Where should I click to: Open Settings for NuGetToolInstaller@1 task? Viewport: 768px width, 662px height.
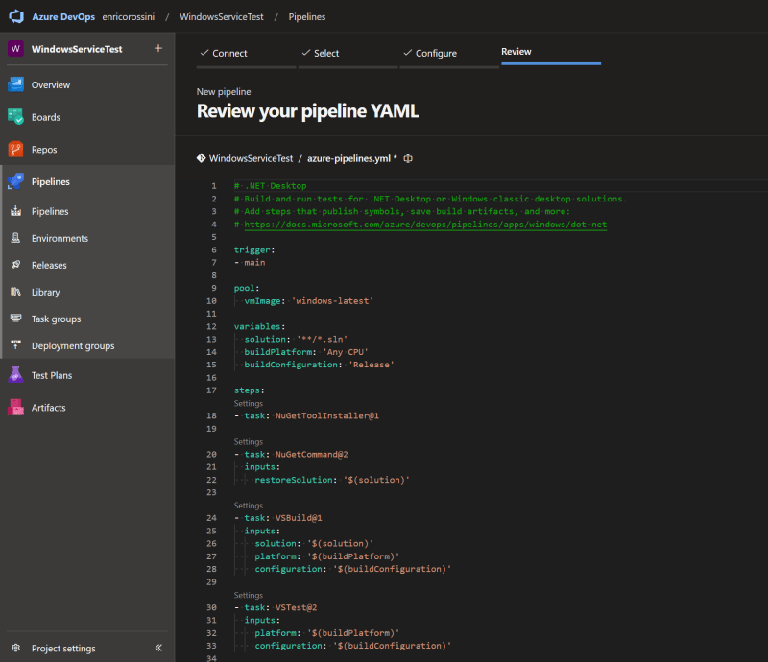click(x=249, y=404)
